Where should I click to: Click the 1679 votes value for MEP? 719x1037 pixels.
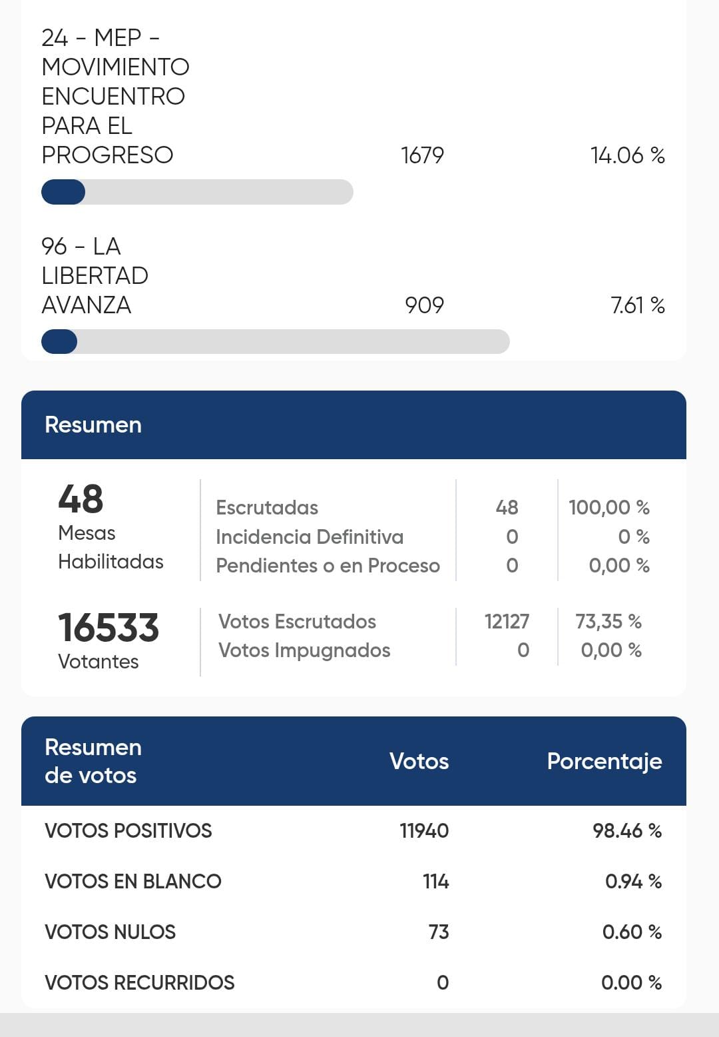click(422, 155)
